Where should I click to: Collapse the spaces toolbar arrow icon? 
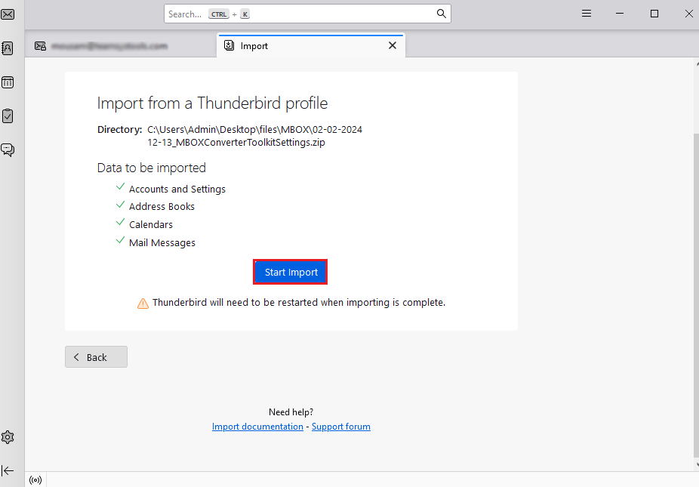pyautogui.click(x=8, y=470)
